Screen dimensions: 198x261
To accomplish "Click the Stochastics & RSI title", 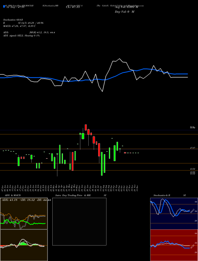I will click(169, 195).
